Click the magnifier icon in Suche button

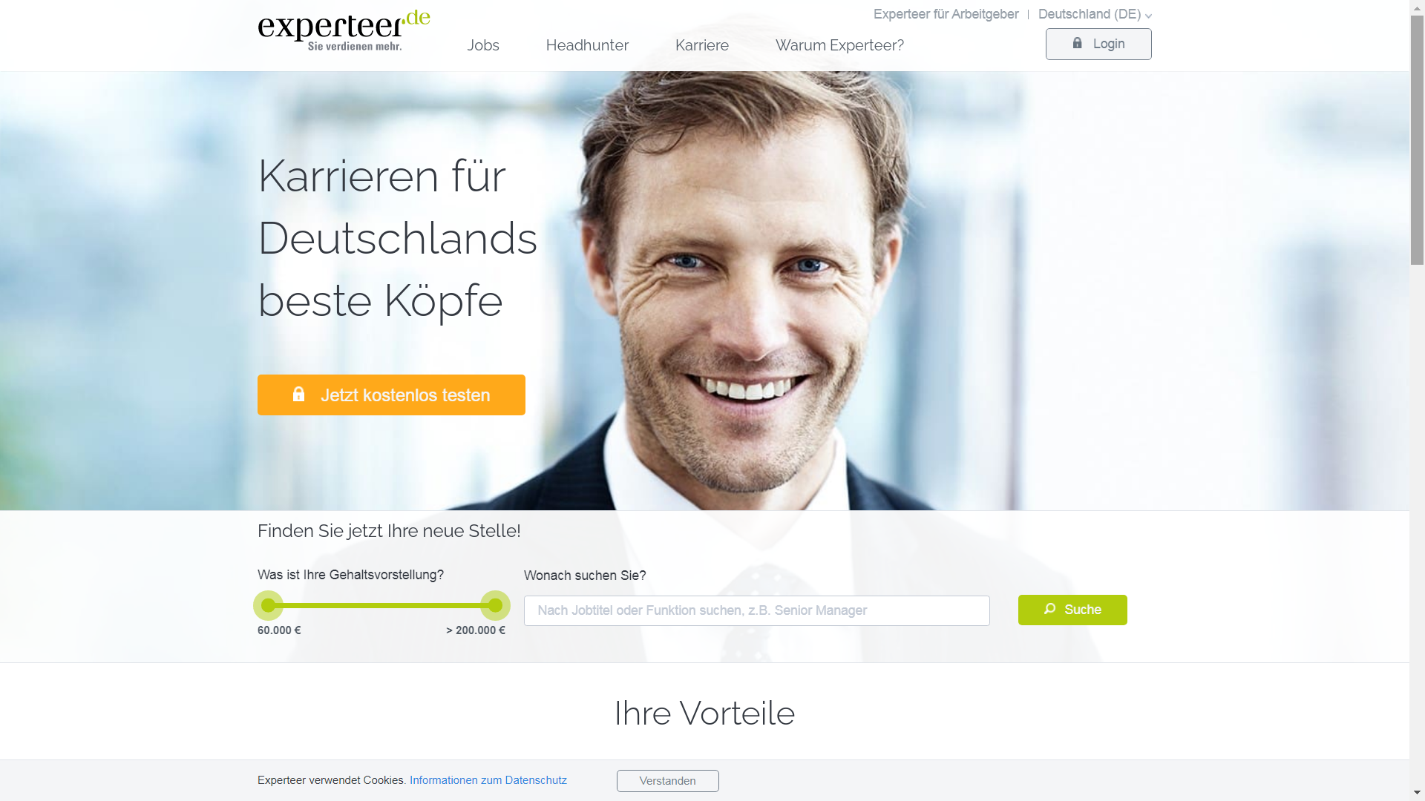[x=1049, y=609]
